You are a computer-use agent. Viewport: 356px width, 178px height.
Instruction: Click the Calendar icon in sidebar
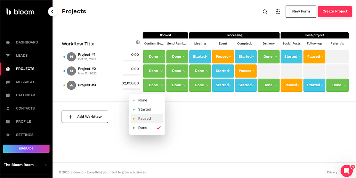(x=8, y=95)
